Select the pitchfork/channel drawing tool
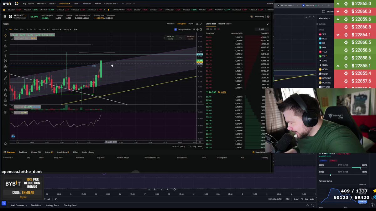 click(x=5, y=46)
